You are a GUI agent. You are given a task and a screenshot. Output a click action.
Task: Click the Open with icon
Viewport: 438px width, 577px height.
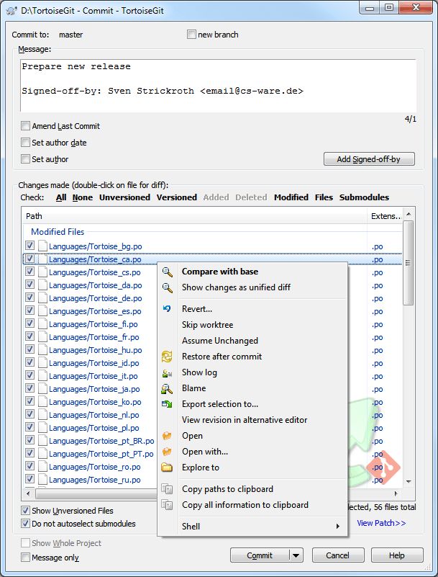pos(167,452)
